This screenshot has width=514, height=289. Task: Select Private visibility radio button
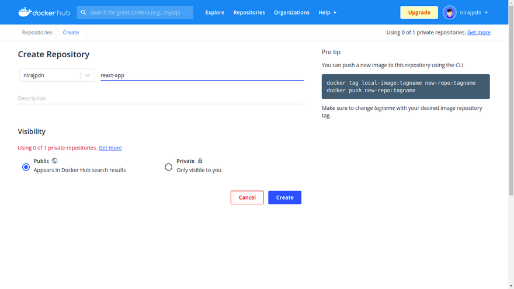[x=168, y=167]
